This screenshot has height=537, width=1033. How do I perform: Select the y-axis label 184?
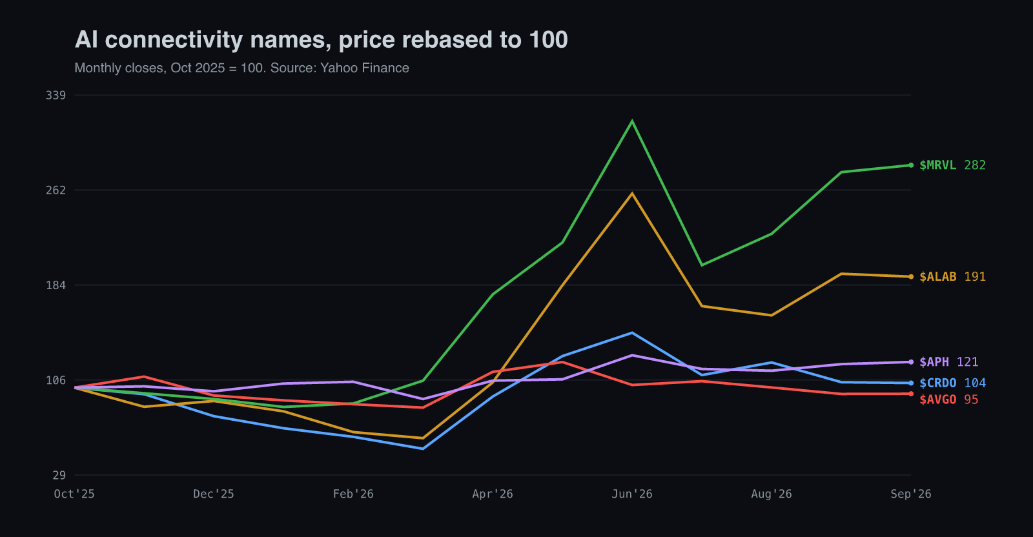(56, 285)
